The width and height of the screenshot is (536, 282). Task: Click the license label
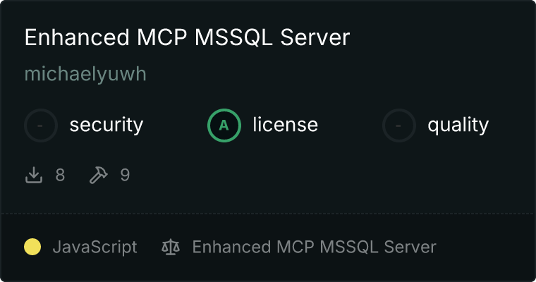pyautogui.click(x=286, y=124)
